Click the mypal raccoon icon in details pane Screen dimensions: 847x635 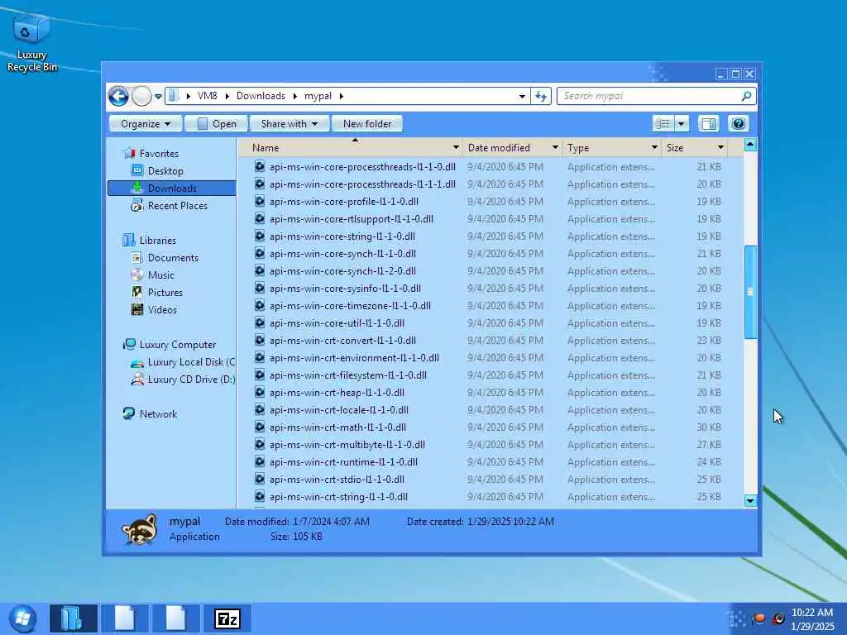pos(139,529)
